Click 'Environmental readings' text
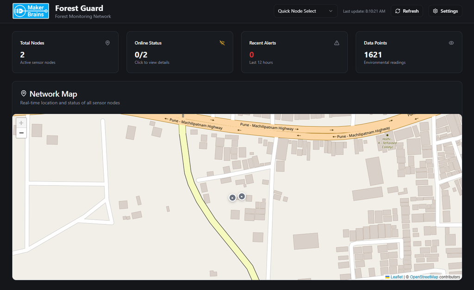The height and width of the screenshot is (290, 474). coord(385,62)
